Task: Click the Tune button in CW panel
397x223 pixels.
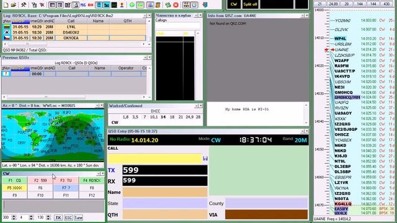Action: pyautogui.click(x=78, y=217)
